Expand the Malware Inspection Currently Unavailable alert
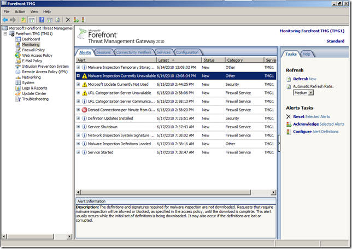 click(78, 76)
